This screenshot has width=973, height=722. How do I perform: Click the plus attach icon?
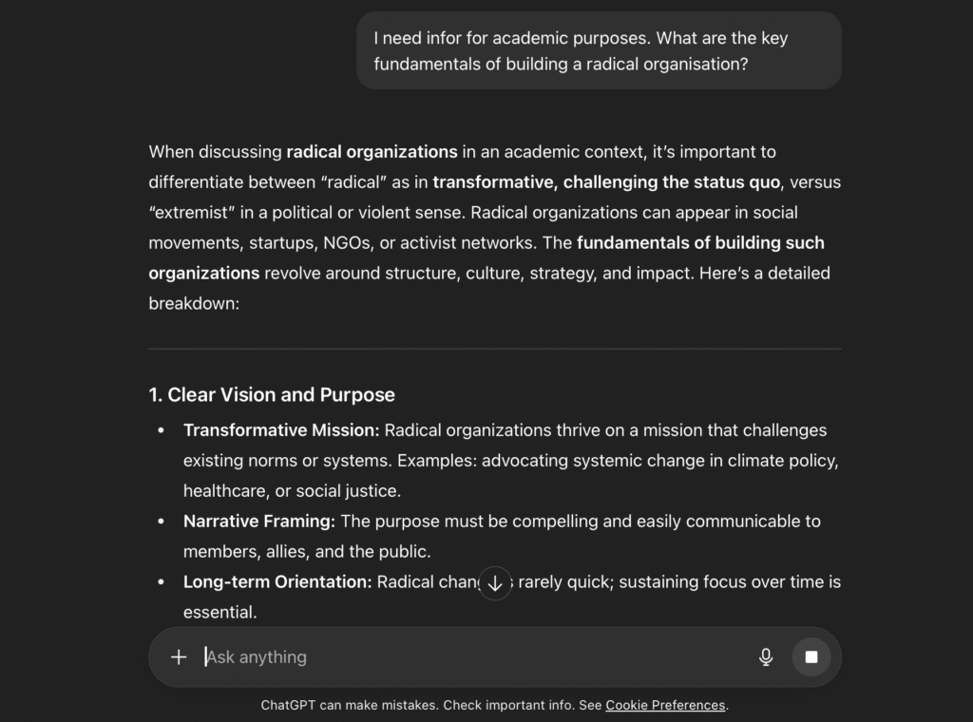tap(179, 656)
